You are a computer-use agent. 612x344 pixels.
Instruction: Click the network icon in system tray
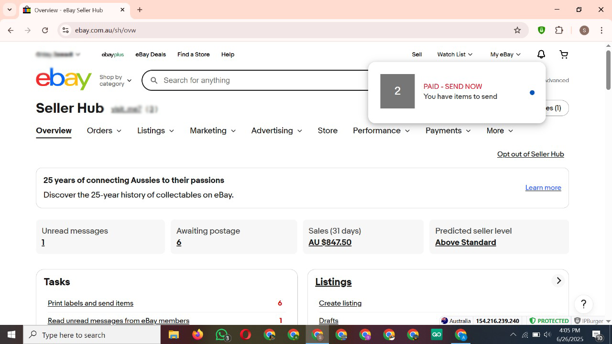525,335
